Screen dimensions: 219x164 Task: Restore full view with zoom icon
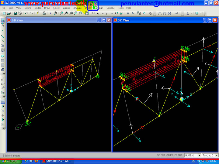(x=66, y=13)
